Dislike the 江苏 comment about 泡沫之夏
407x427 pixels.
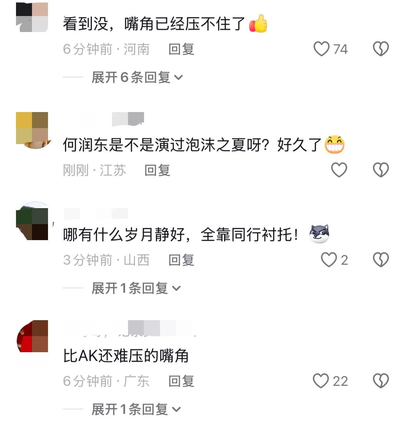381,170
